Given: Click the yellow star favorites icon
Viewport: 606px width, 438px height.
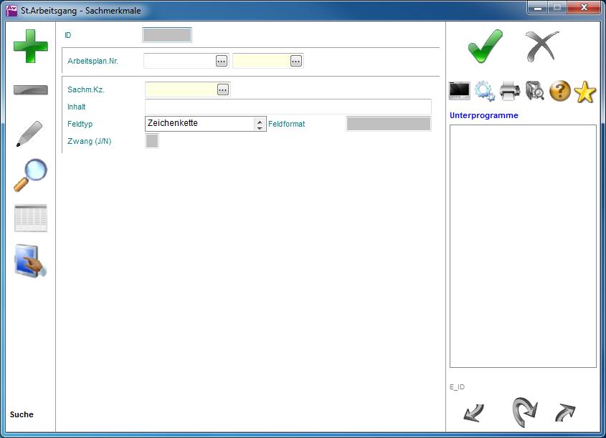Looking at the screenshot, I should (585, 92).
